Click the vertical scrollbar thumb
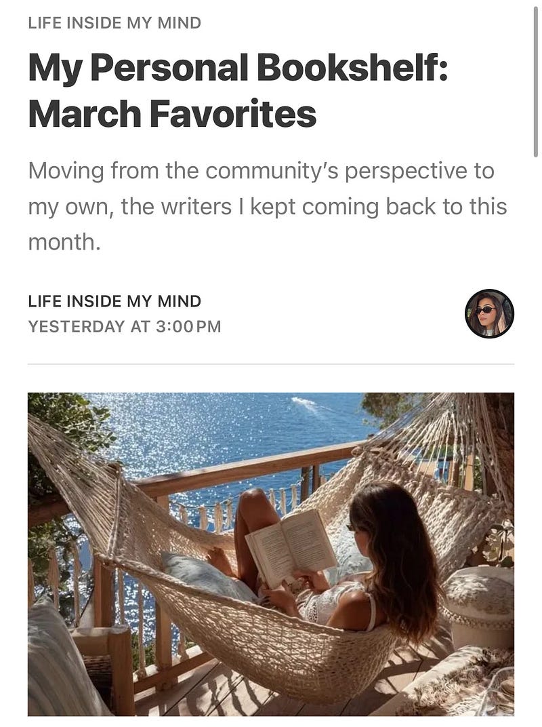Image resolution: width=542 pixels, height=727 pixels. [535, 81]
